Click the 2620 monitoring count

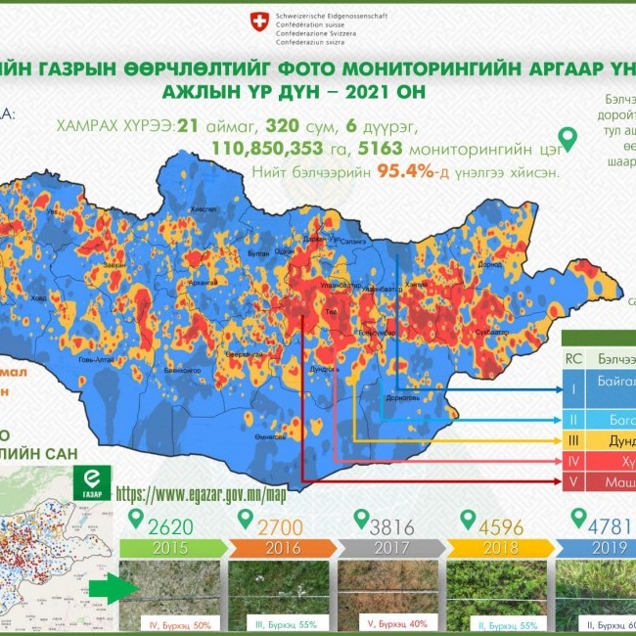170,526
